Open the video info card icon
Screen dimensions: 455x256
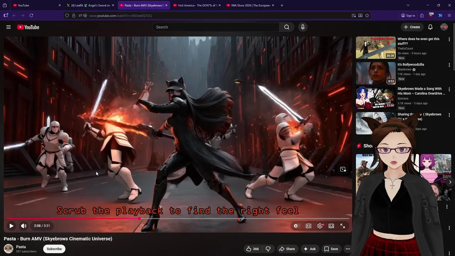[x=343, y=169]
